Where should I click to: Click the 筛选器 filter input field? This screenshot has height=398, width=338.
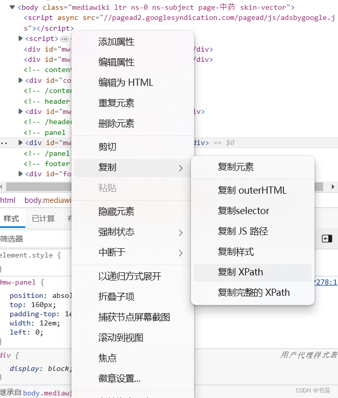click(36, 239)
